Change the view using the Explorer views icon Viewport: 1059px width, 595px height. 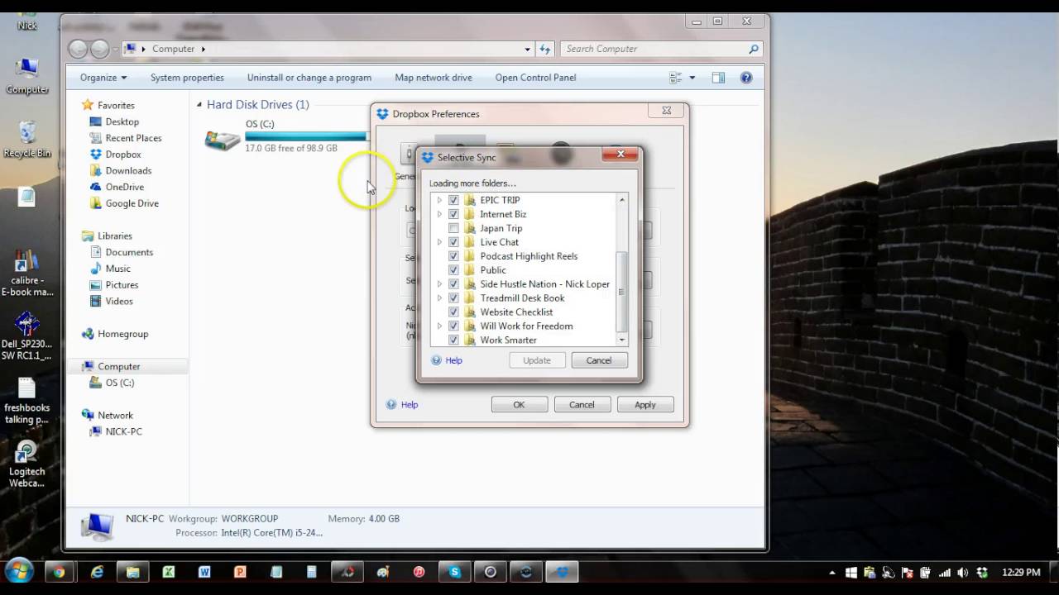tap(676, 78)
